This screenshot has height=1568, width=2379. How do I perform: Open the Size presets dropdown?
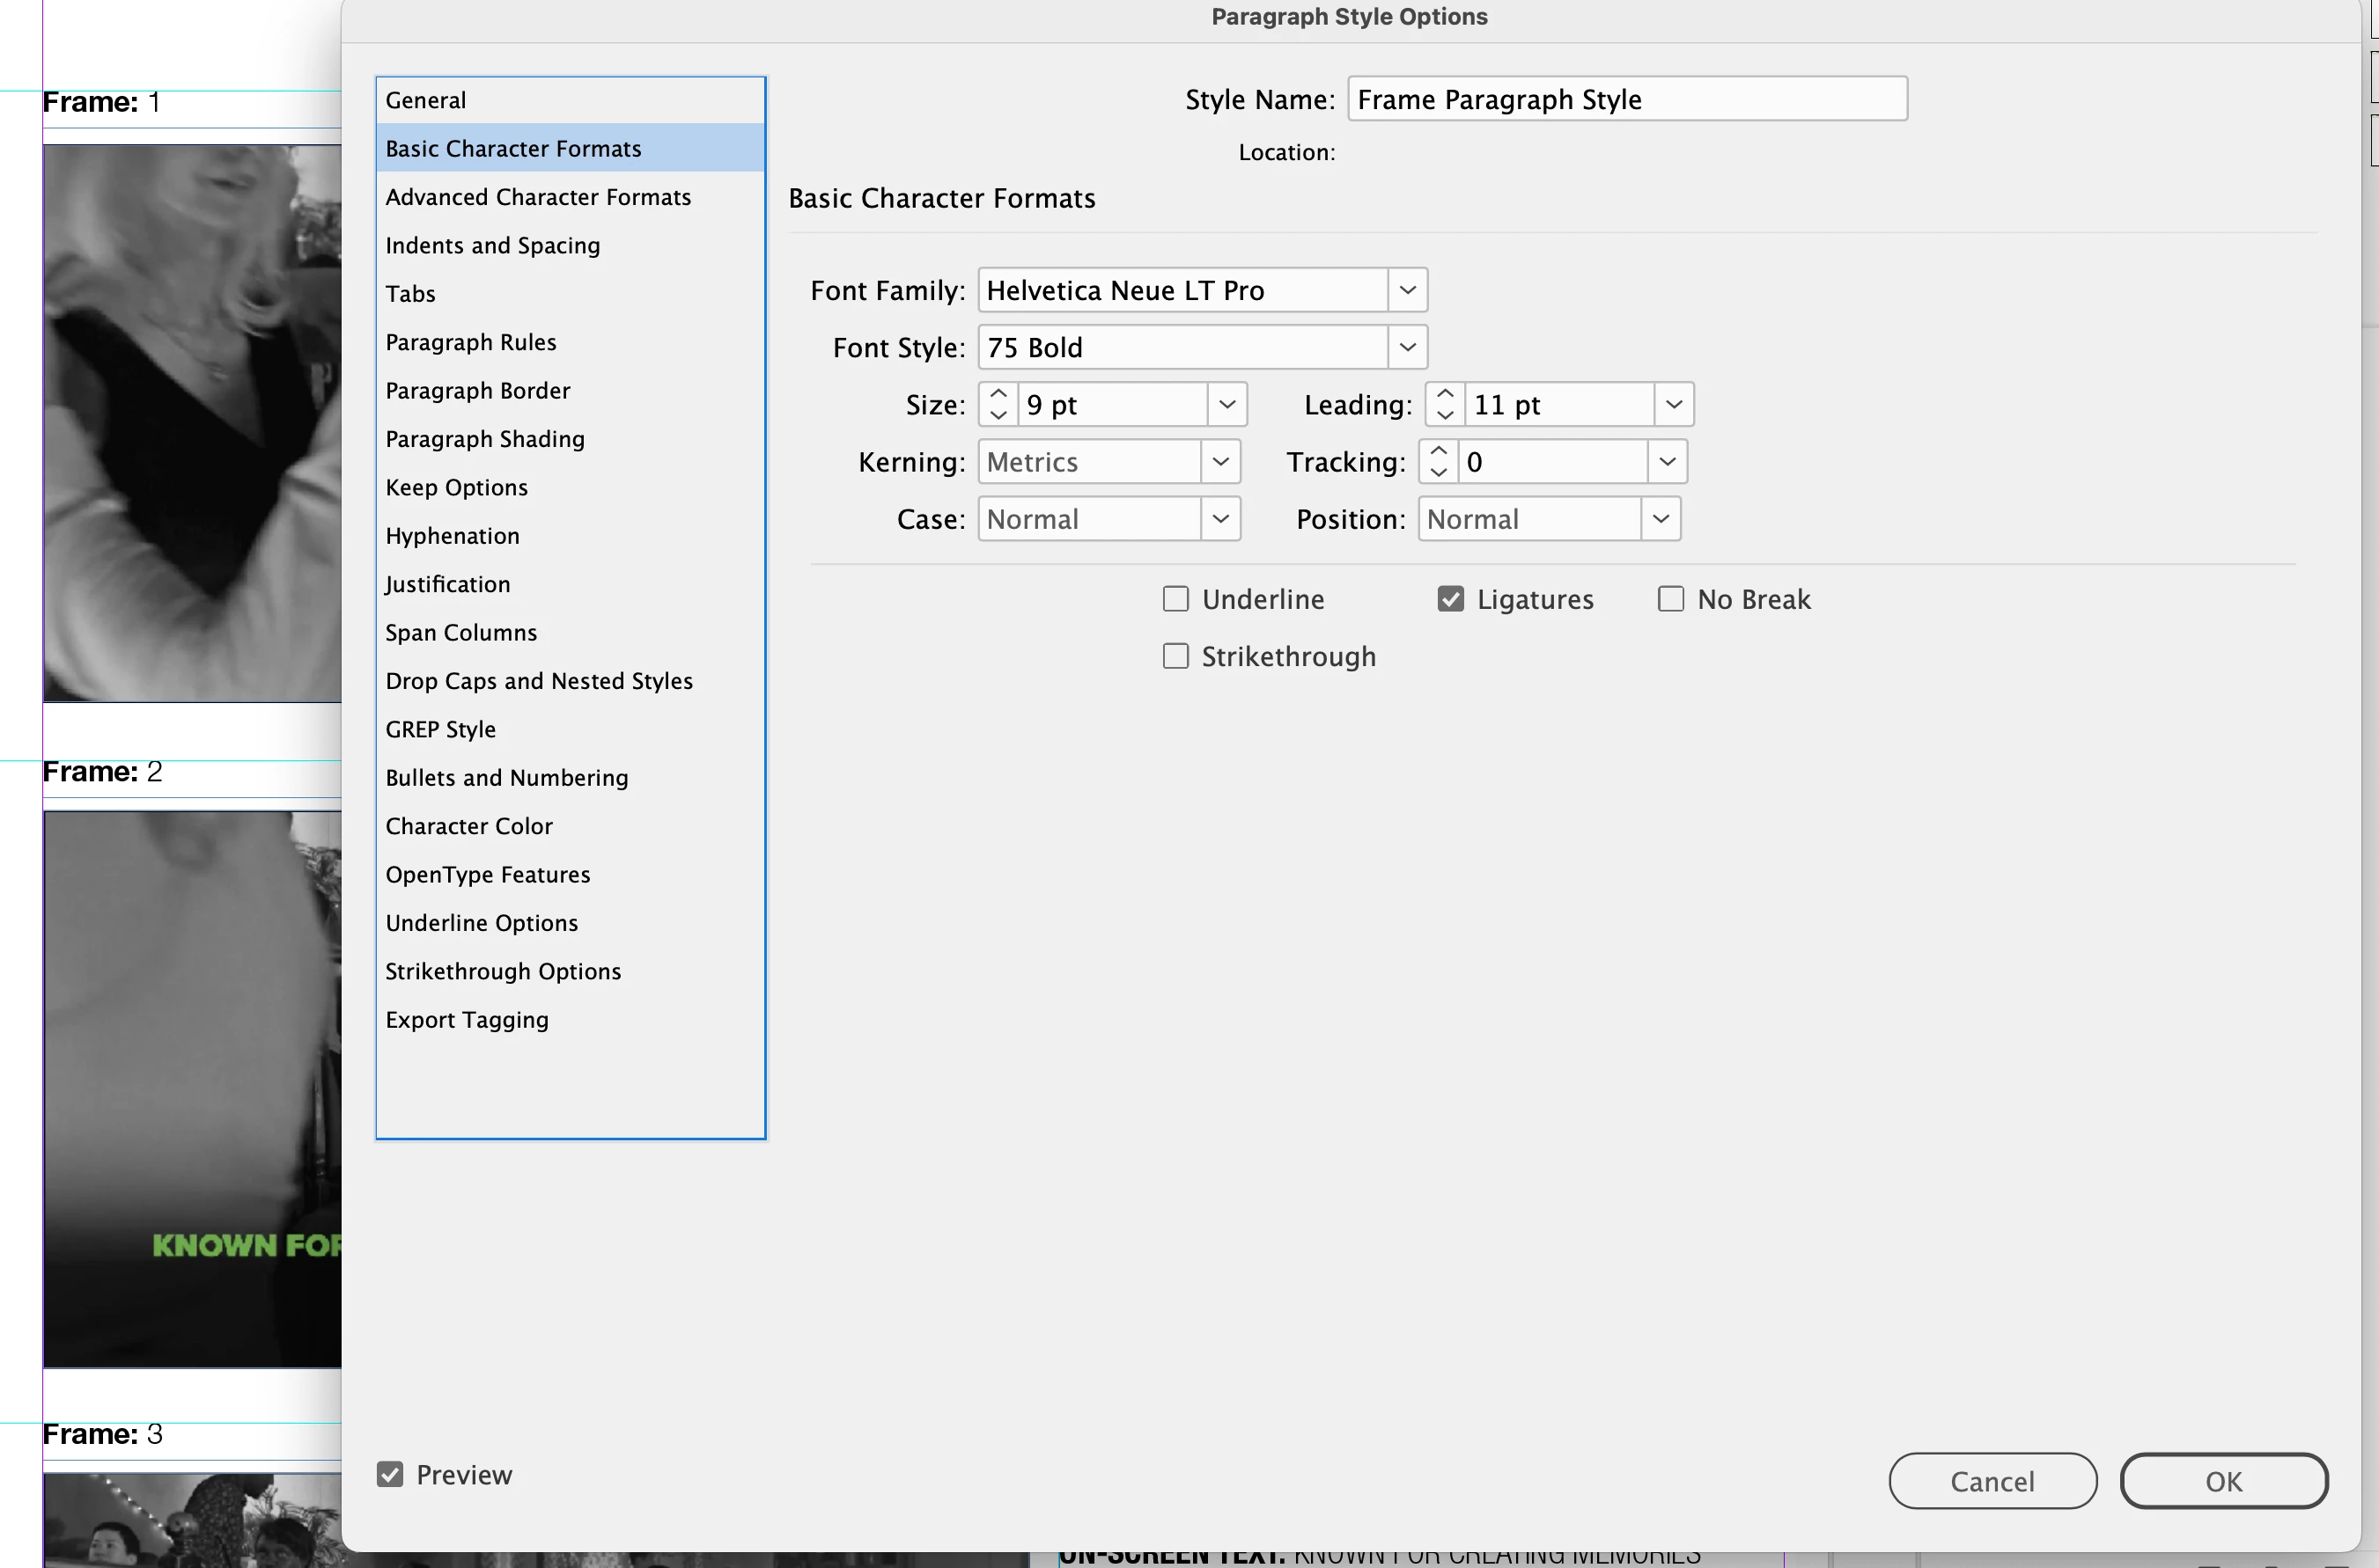click(x=1226, y=404)
